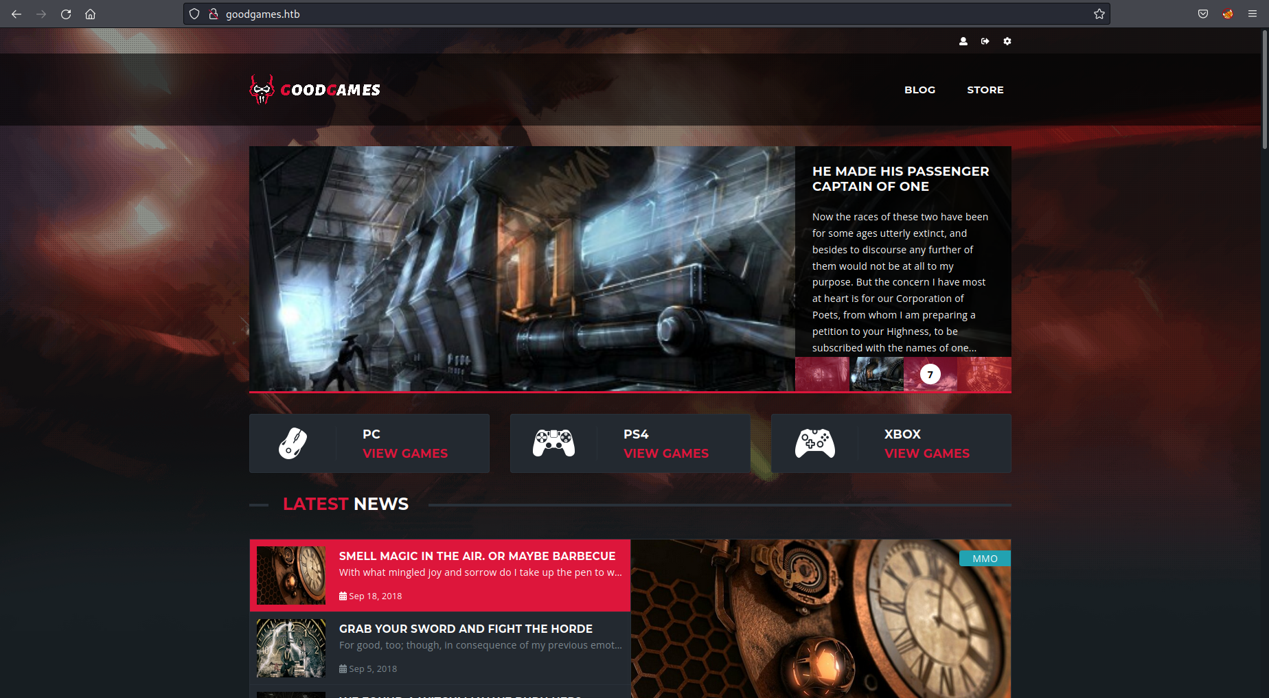Click the Xbox controller icon

[815, 443]
